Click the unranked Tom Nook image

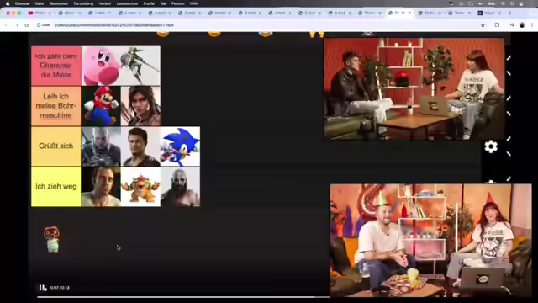pos(52,239)
